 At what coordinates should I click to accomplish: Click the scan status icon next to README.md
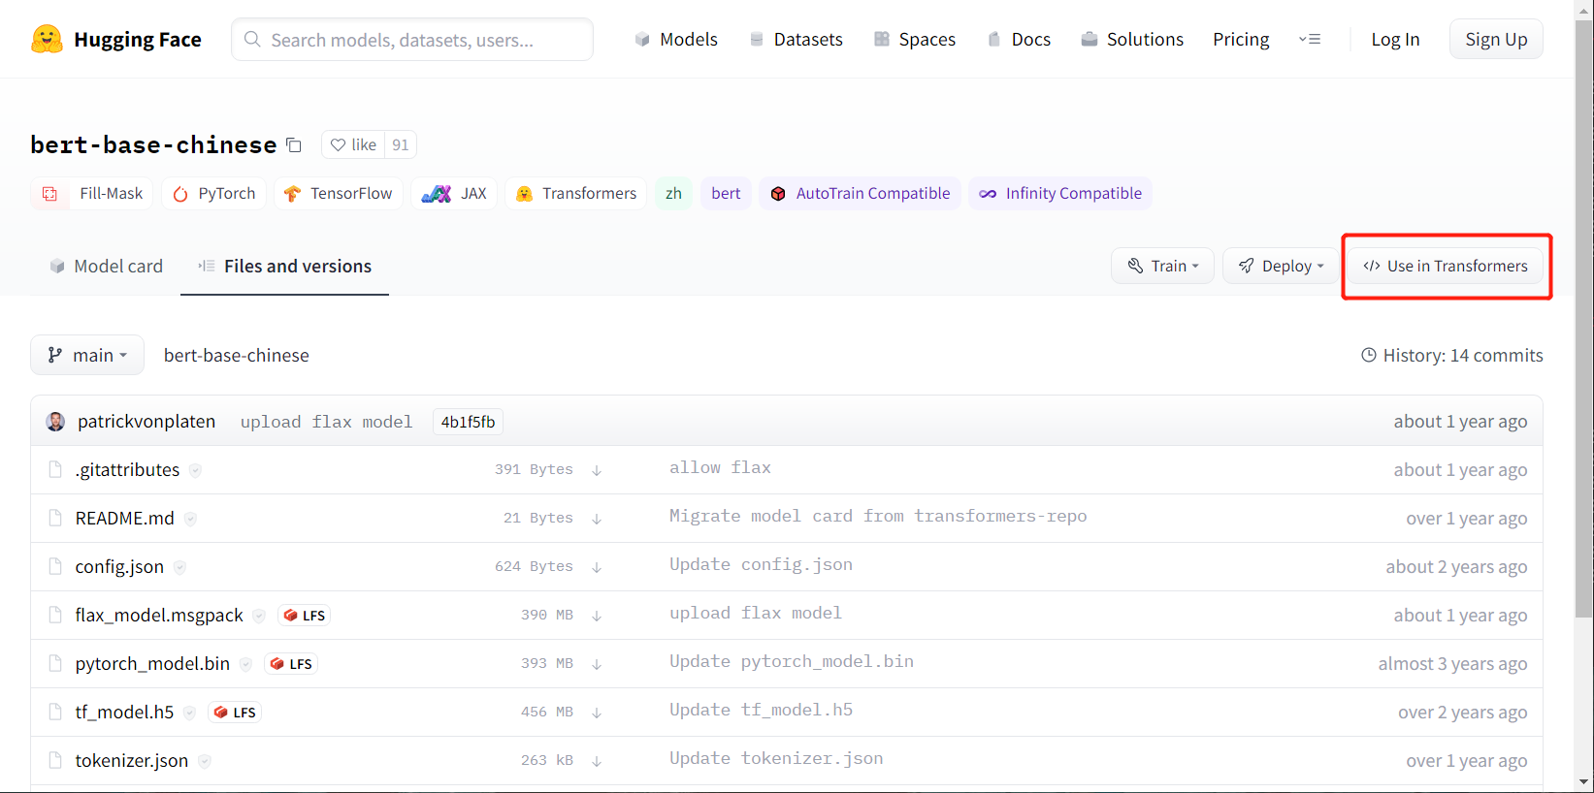[x=190, y=519]
